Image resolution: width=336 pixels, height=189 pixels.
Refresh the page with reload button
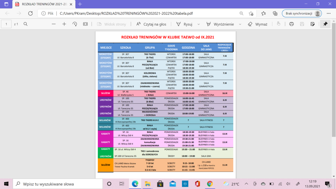pos(30,13)
